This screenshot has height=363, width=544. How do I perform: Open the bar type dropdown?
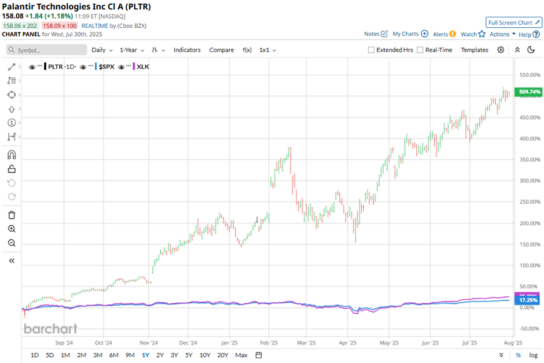pos(158,50)
